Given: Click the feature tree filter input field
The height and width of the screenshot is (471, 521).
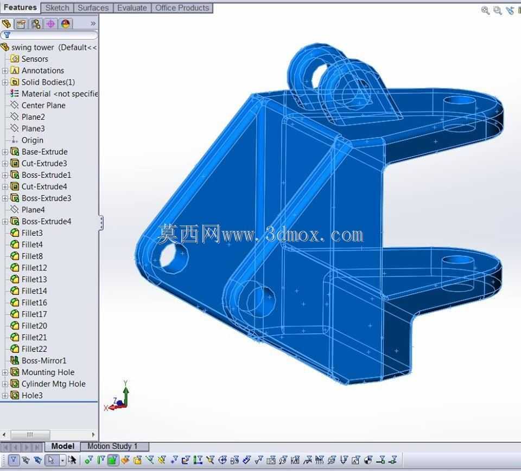Looking at the screenshot, I should (49, 35).
